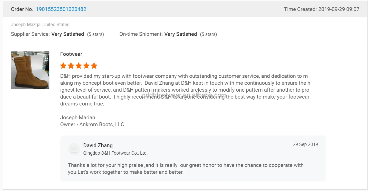The image size is (368, 191).
Task: Click the supplier's thank-you reply message
Action: (186, 168)
